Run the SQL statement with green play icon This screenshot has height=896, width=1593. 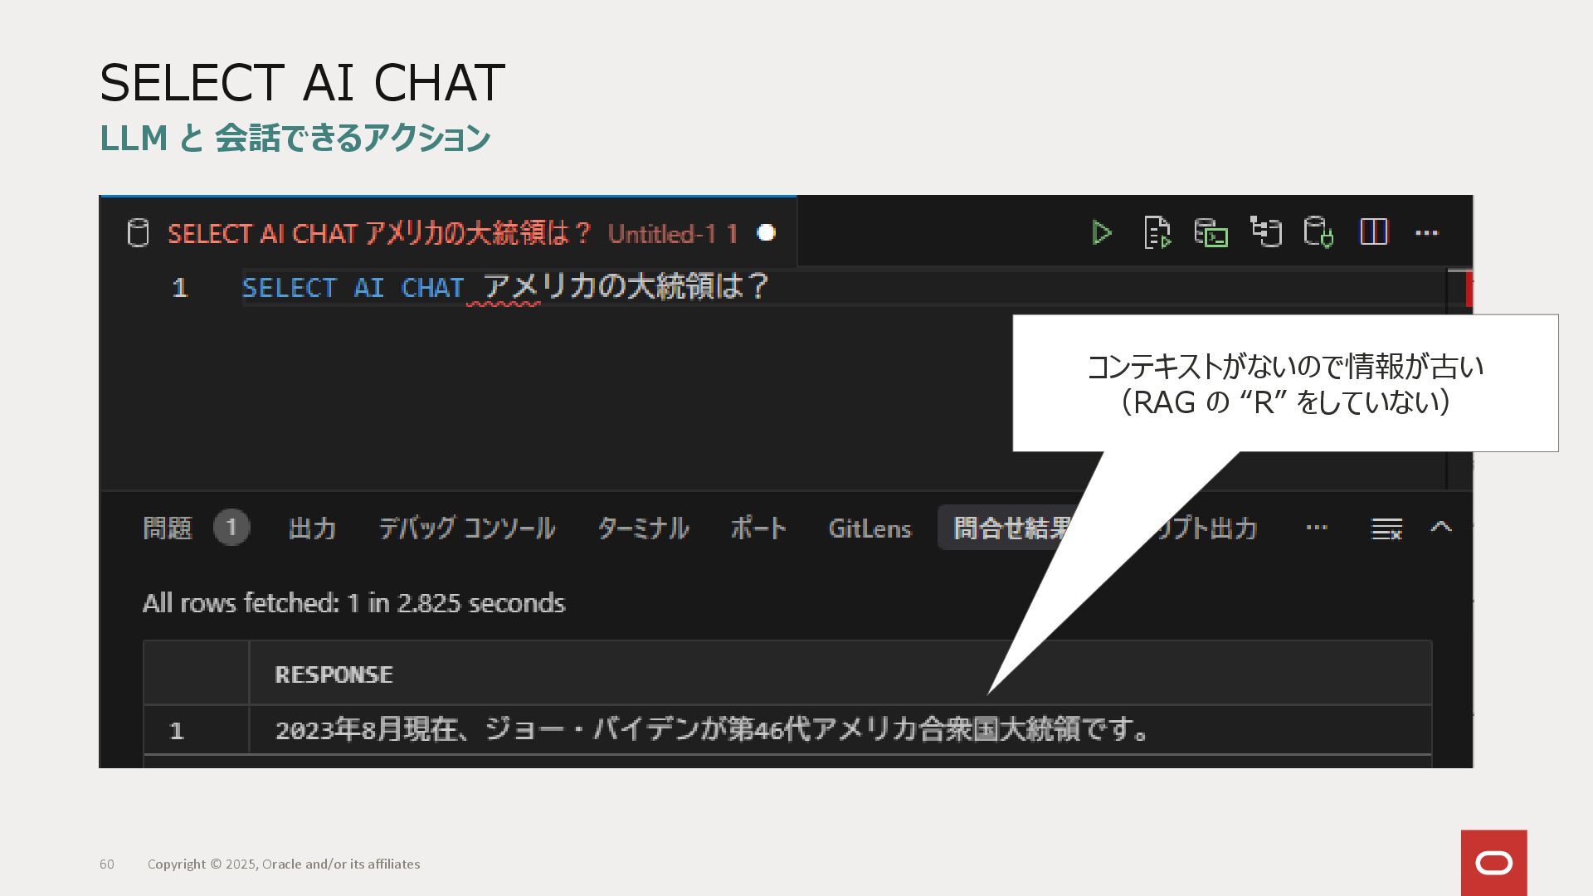1102,233
